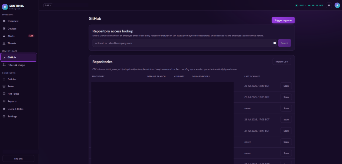342x164 pixels.
Task: Focus the GitHub username or email input
Action: [x=184, y=43]
